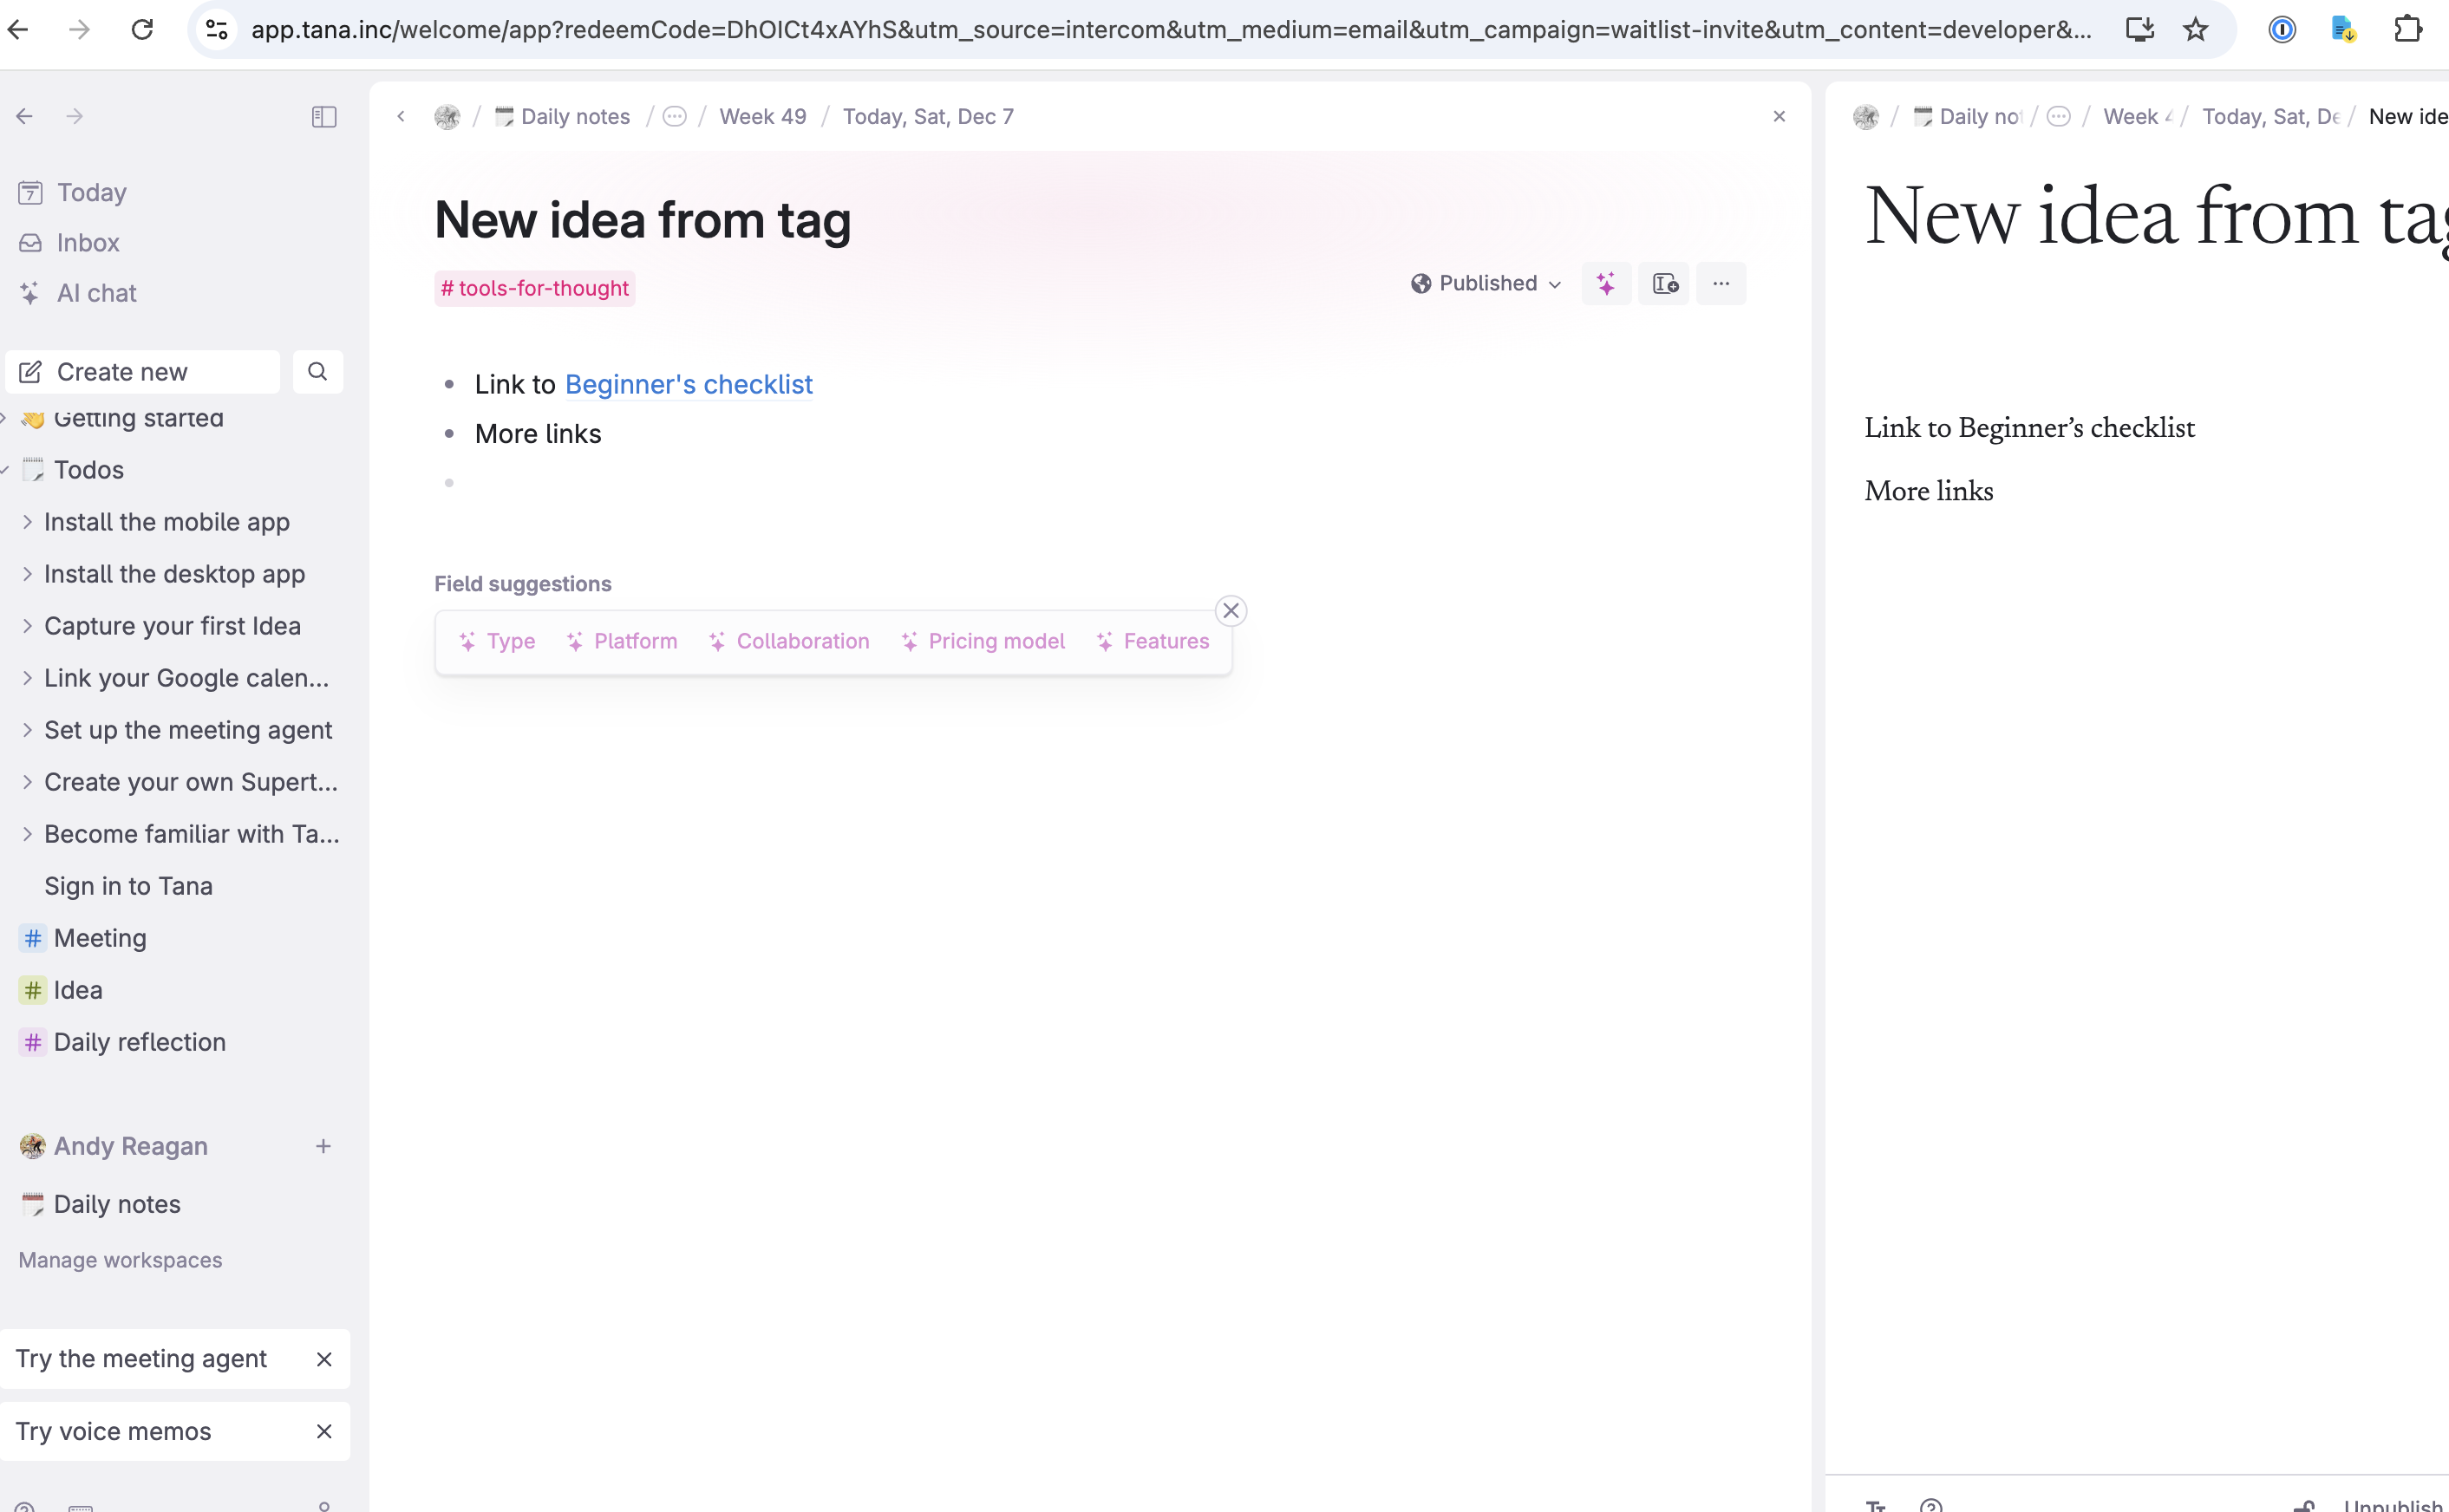The width and height of the screenshot is (2449, 1512).
Task: Bookmark this page with star icon
Action: coord(2195,30)
